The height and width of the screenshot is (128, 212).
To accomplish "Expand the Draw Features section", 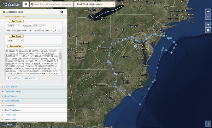I will point(34,96).
